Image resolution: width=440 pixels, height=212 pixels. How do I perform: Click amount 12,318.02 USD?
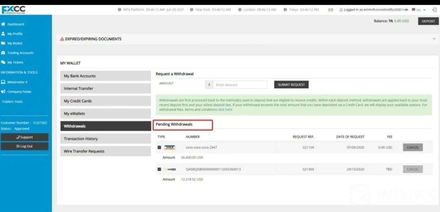[x=192, y=179]
